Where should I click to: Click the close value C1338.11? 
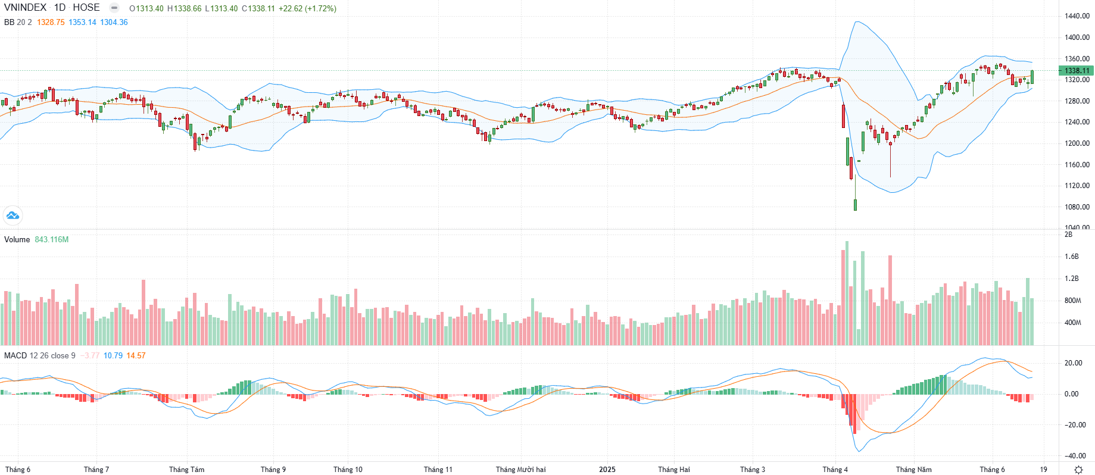258,8
